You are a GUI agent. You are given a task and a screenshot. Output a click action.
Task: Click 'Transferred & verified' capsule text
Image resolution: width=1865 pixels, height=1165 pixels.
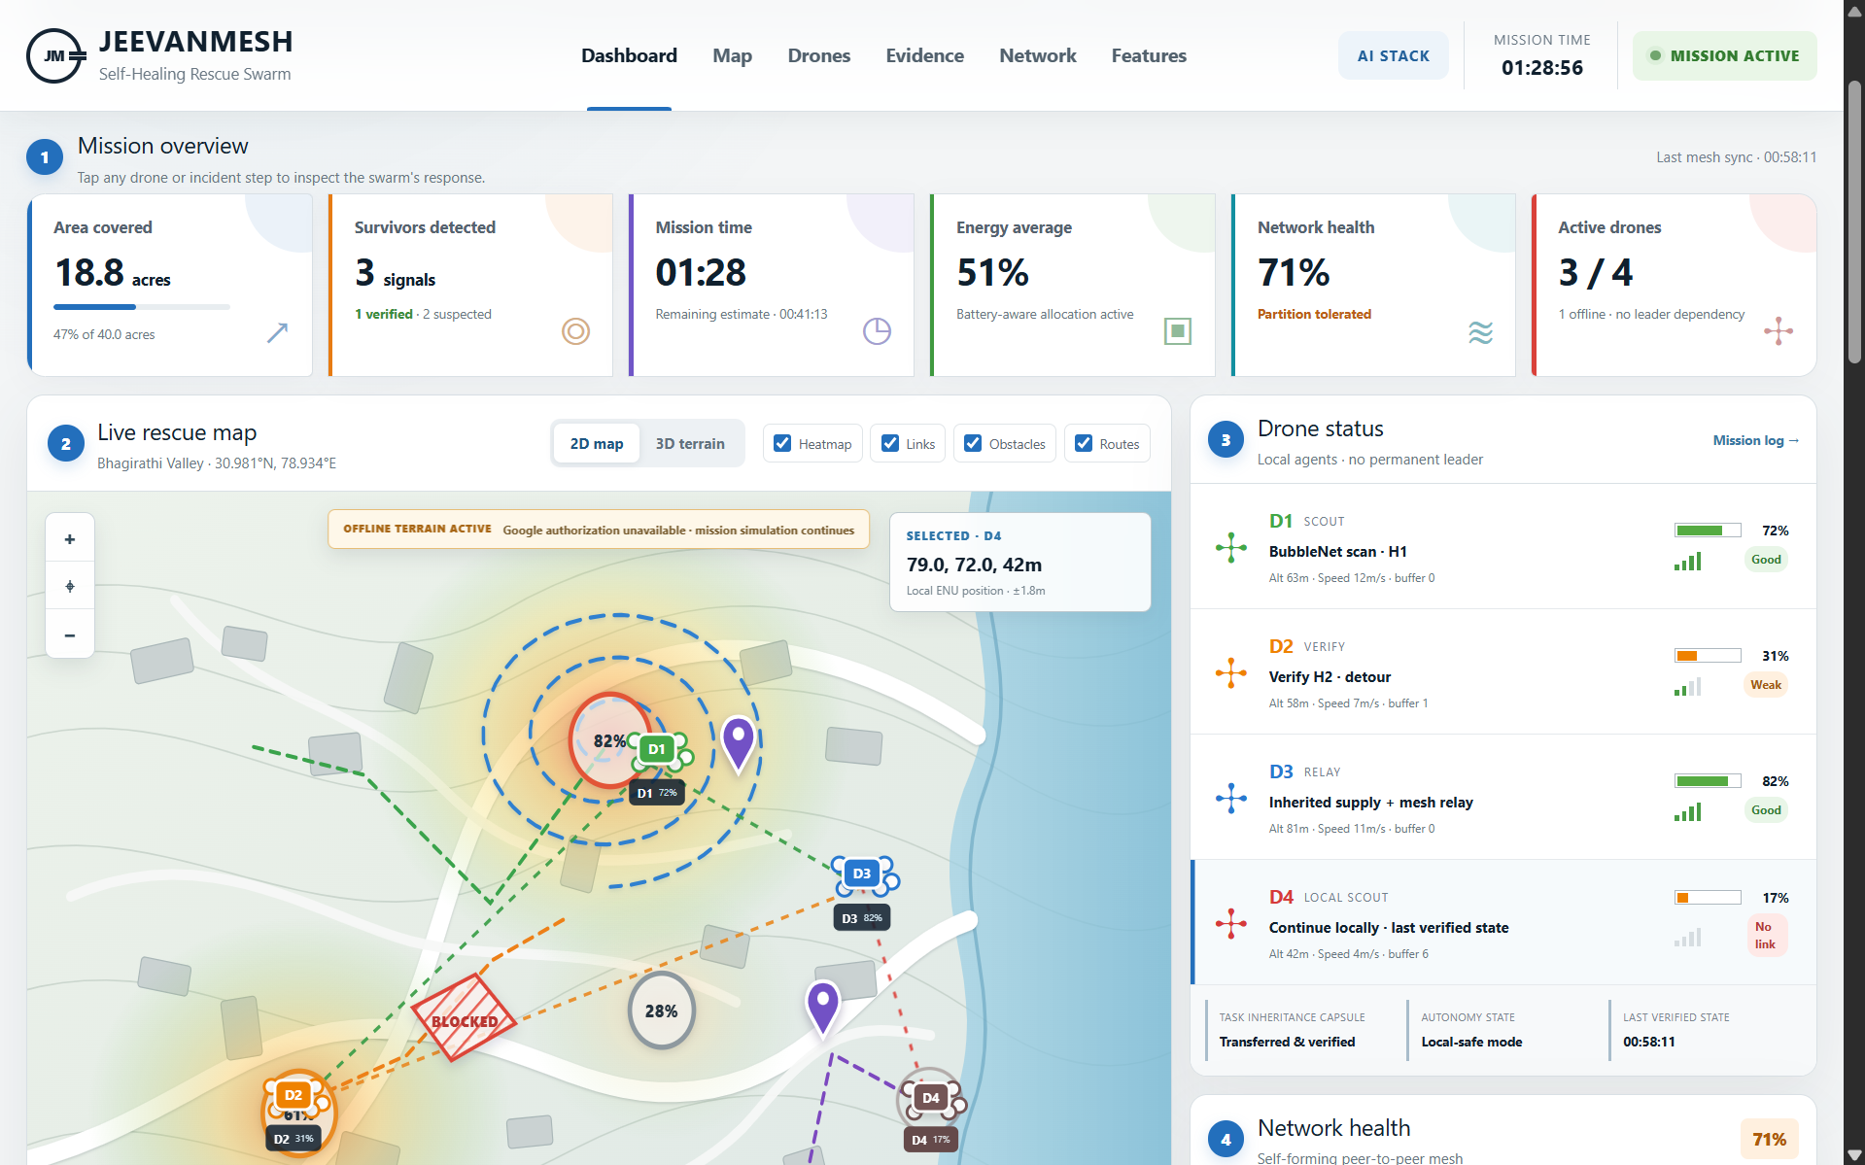pos(1287,1042)
